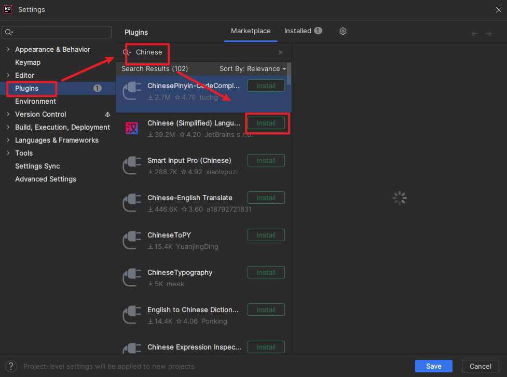Viewport: 507px width, 377px height.
Task: Click the Chinese-English Translate plugin icon
Action: [x=132, y=203]
